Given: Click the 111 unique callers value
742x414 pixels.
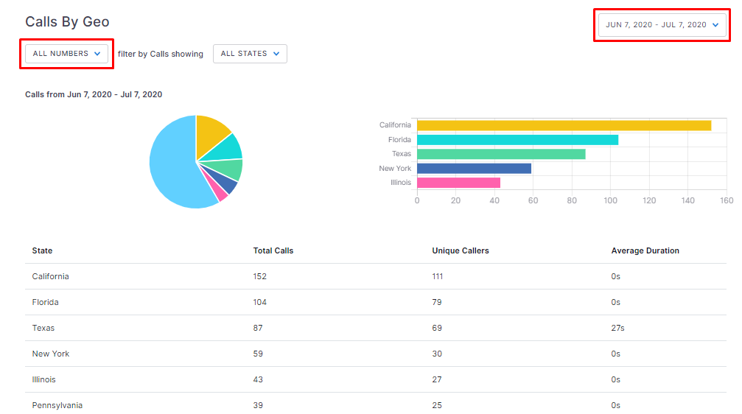Looking at the screenshot, I should 437,276.
